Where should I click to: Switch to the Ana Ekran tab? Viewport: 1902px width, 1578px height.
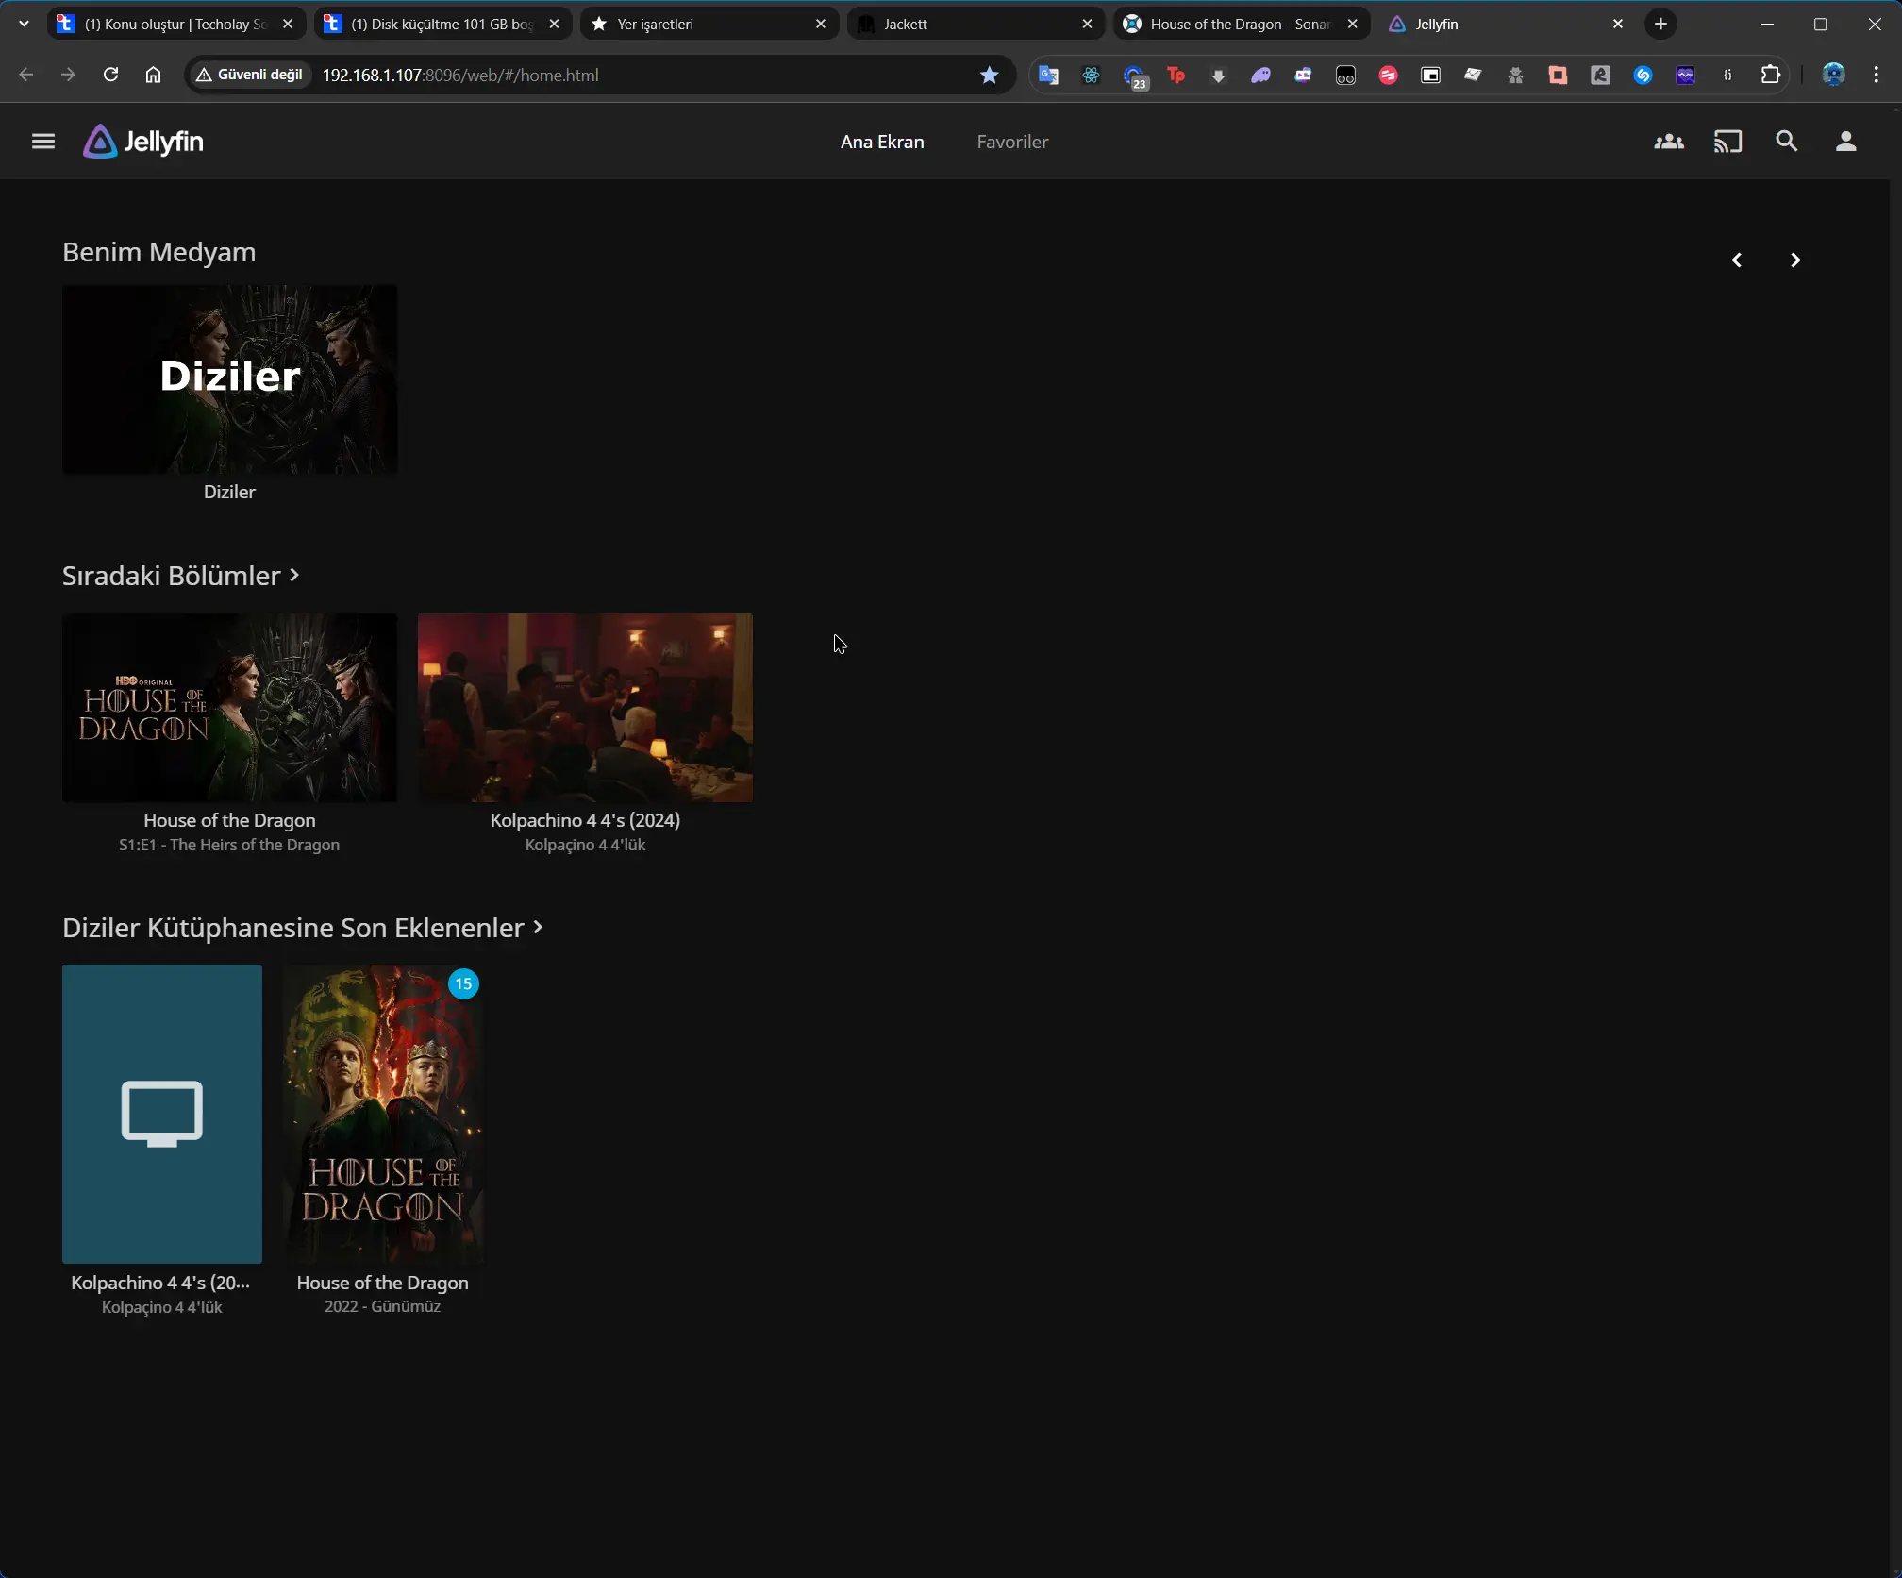tap(882, 142)
